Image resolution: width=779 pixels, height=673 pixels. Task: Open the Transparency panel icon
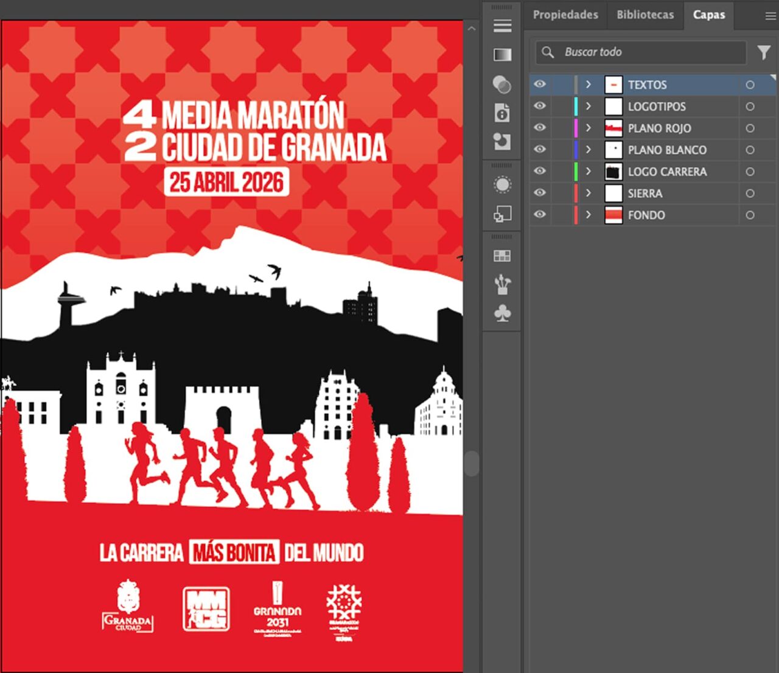[x=502, y=84]
